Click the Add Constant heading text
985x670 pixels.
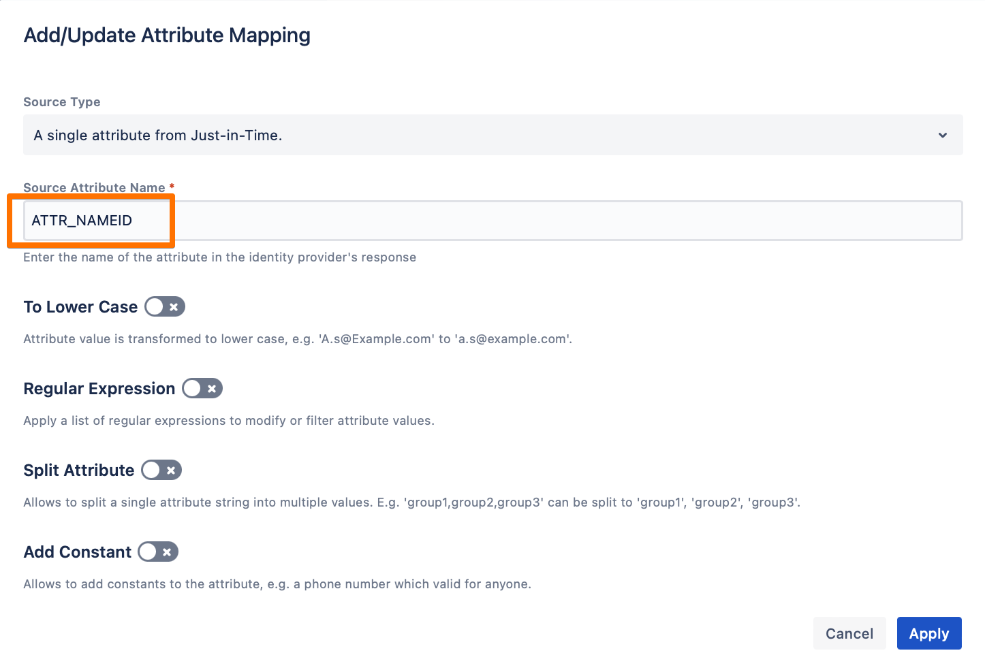click(x=78, y=552)
